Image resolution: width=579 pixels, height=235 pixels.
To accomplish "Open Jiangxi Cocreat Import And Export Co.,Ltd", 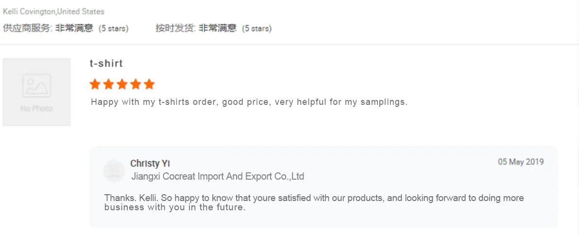I will point(218,176).
